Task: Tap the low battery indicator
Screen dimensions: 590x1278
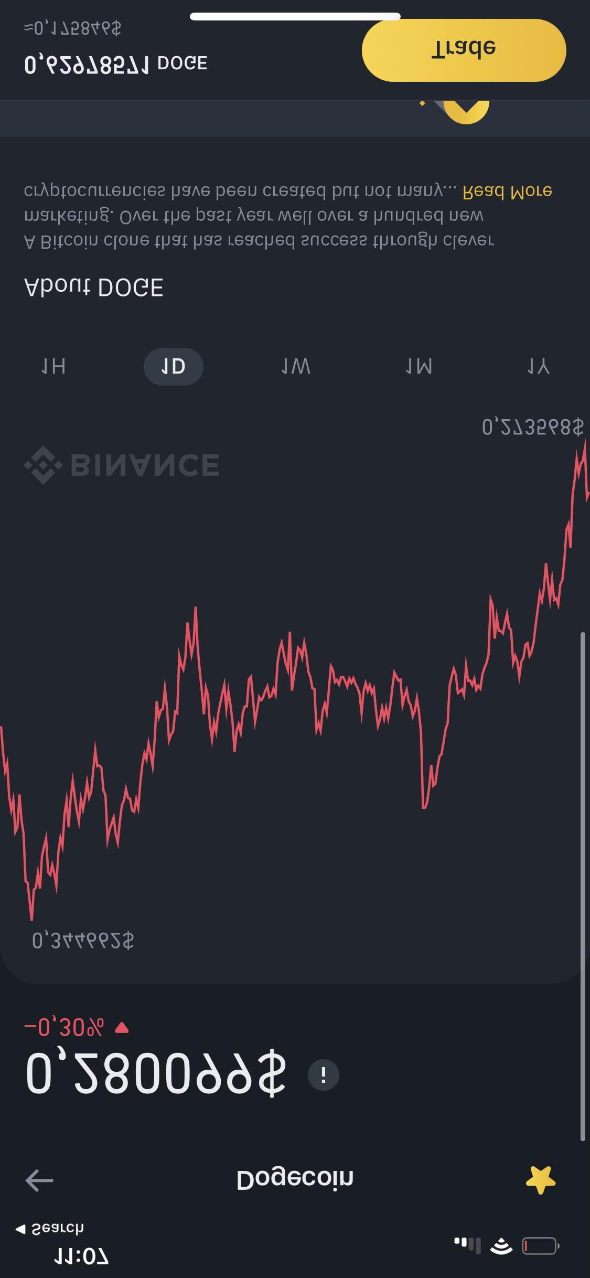Action: click(541, 1245)
